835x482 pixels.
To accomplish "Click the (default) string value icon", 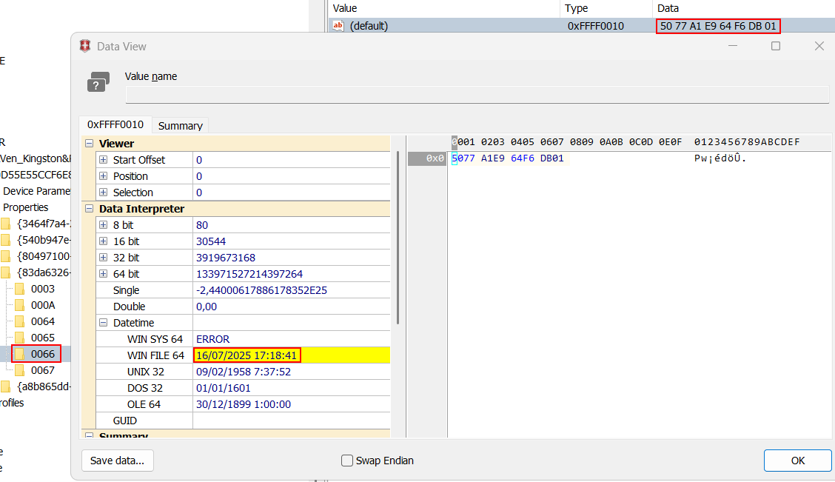I will tap(338, 26).
